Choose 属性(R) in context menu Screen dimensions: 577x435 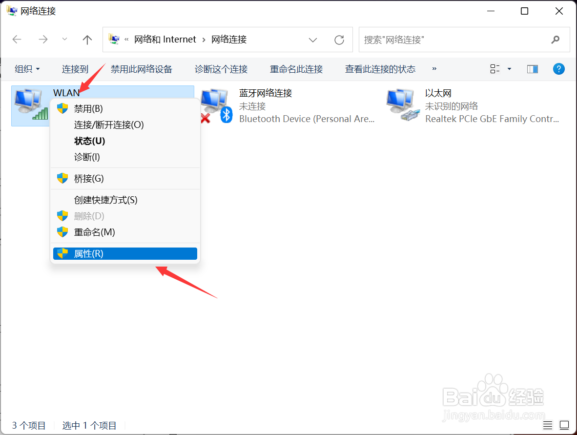[x=125, y=253]
